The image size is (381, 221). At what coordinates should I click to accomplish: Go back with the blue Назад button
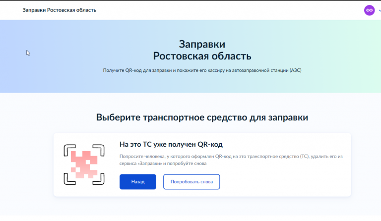(x=138, y=182)
